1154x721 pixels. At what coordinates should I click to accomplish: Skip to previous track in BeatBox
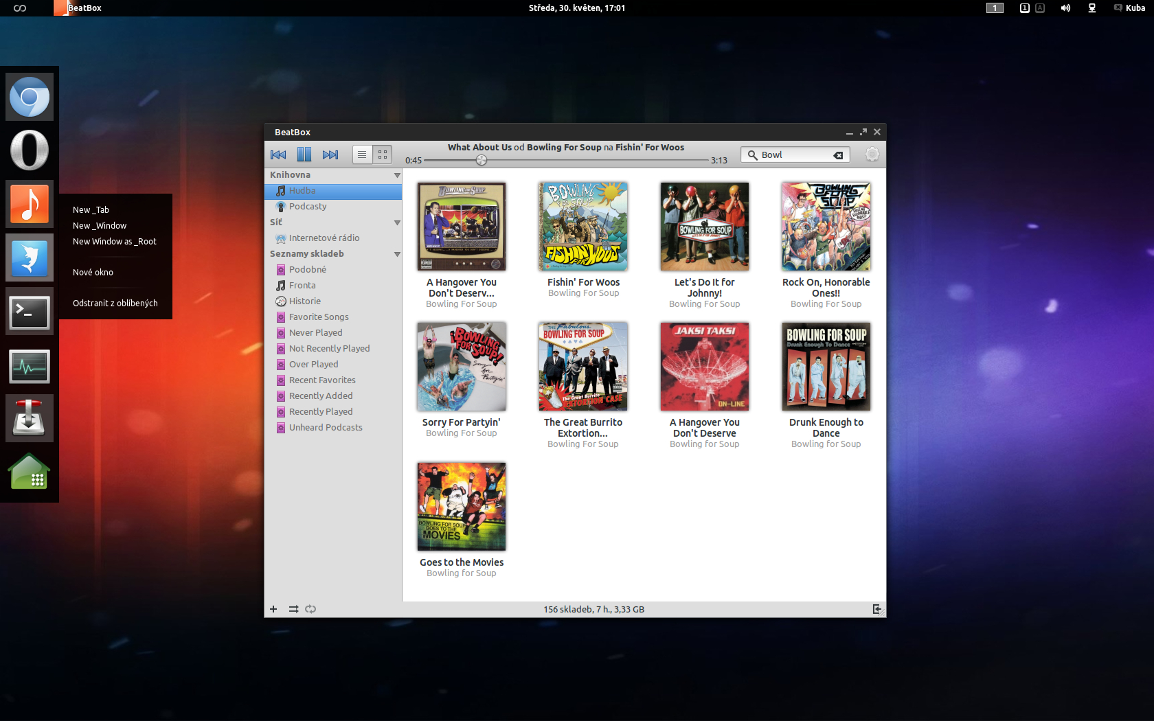tap(278, 154)
